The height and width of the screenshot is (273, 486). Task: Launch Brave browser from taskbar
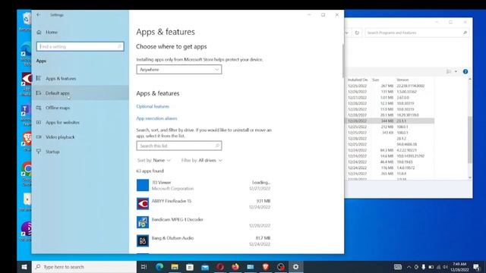click(x=266, y=267)
